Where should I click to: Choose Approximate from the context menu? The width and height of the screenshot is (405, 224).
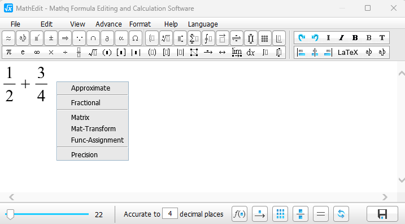coord(93,88)
